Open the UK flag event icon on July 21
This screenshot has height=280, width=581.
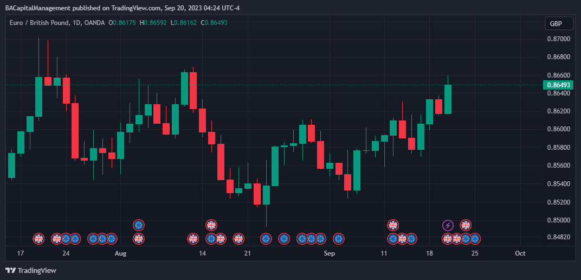pos(57,238)
